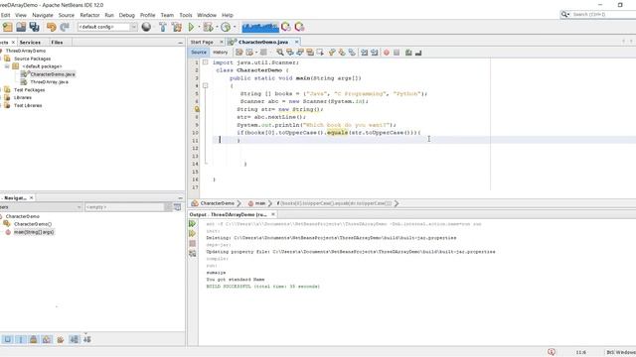Open the Debug menu
This screenshot has width=636, height=357.
tap(126, 15)
